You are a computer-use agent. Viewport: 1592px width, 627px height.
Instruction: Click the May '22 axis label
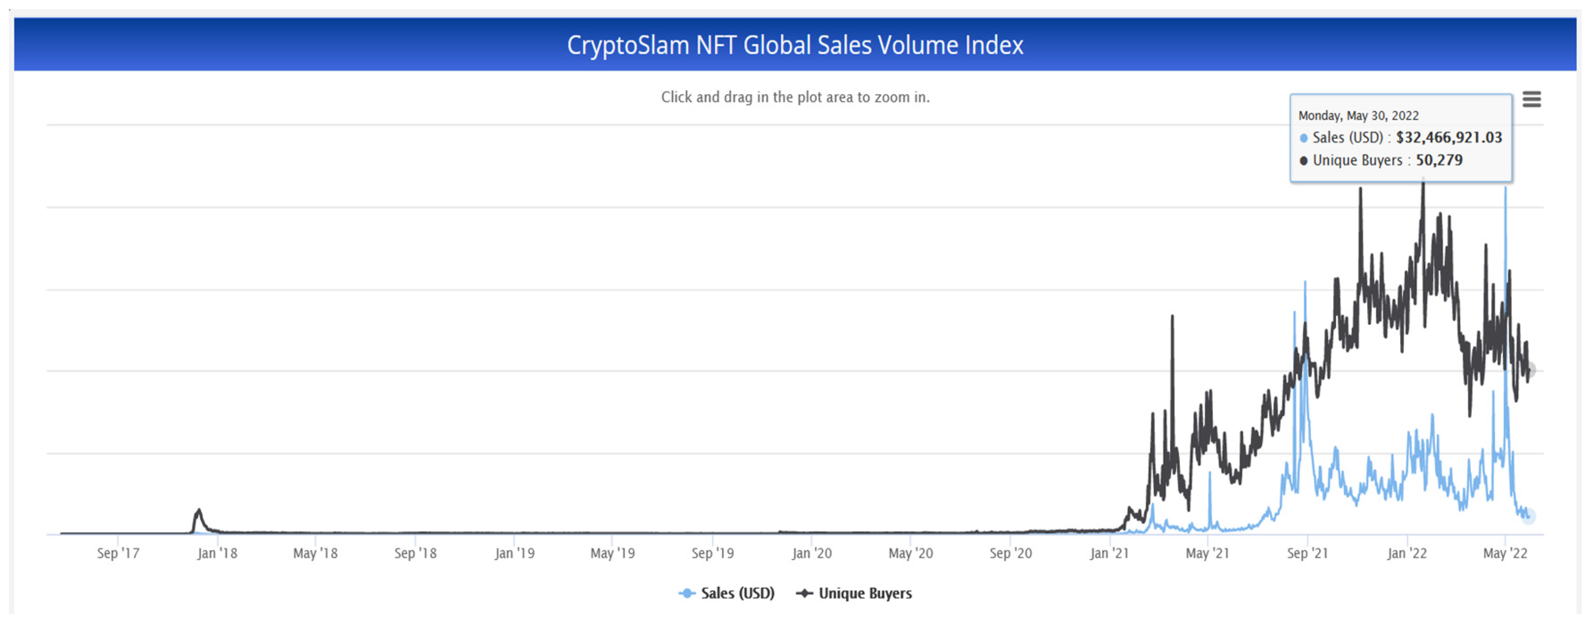[1505, 553]
